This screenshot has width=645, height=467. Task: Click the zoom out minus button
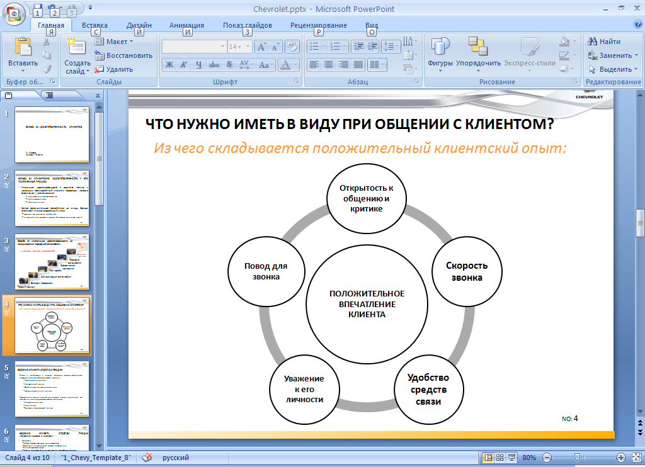pos(547,458)
